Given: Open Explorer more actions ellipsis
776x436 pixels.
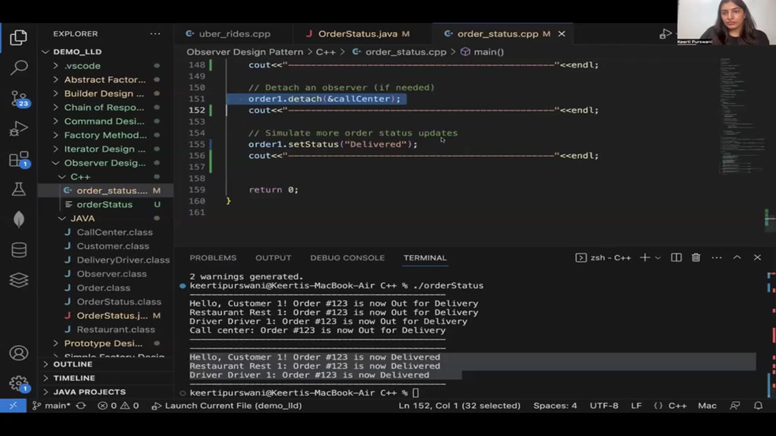Looking at the screenshot, I should [155, 34].
